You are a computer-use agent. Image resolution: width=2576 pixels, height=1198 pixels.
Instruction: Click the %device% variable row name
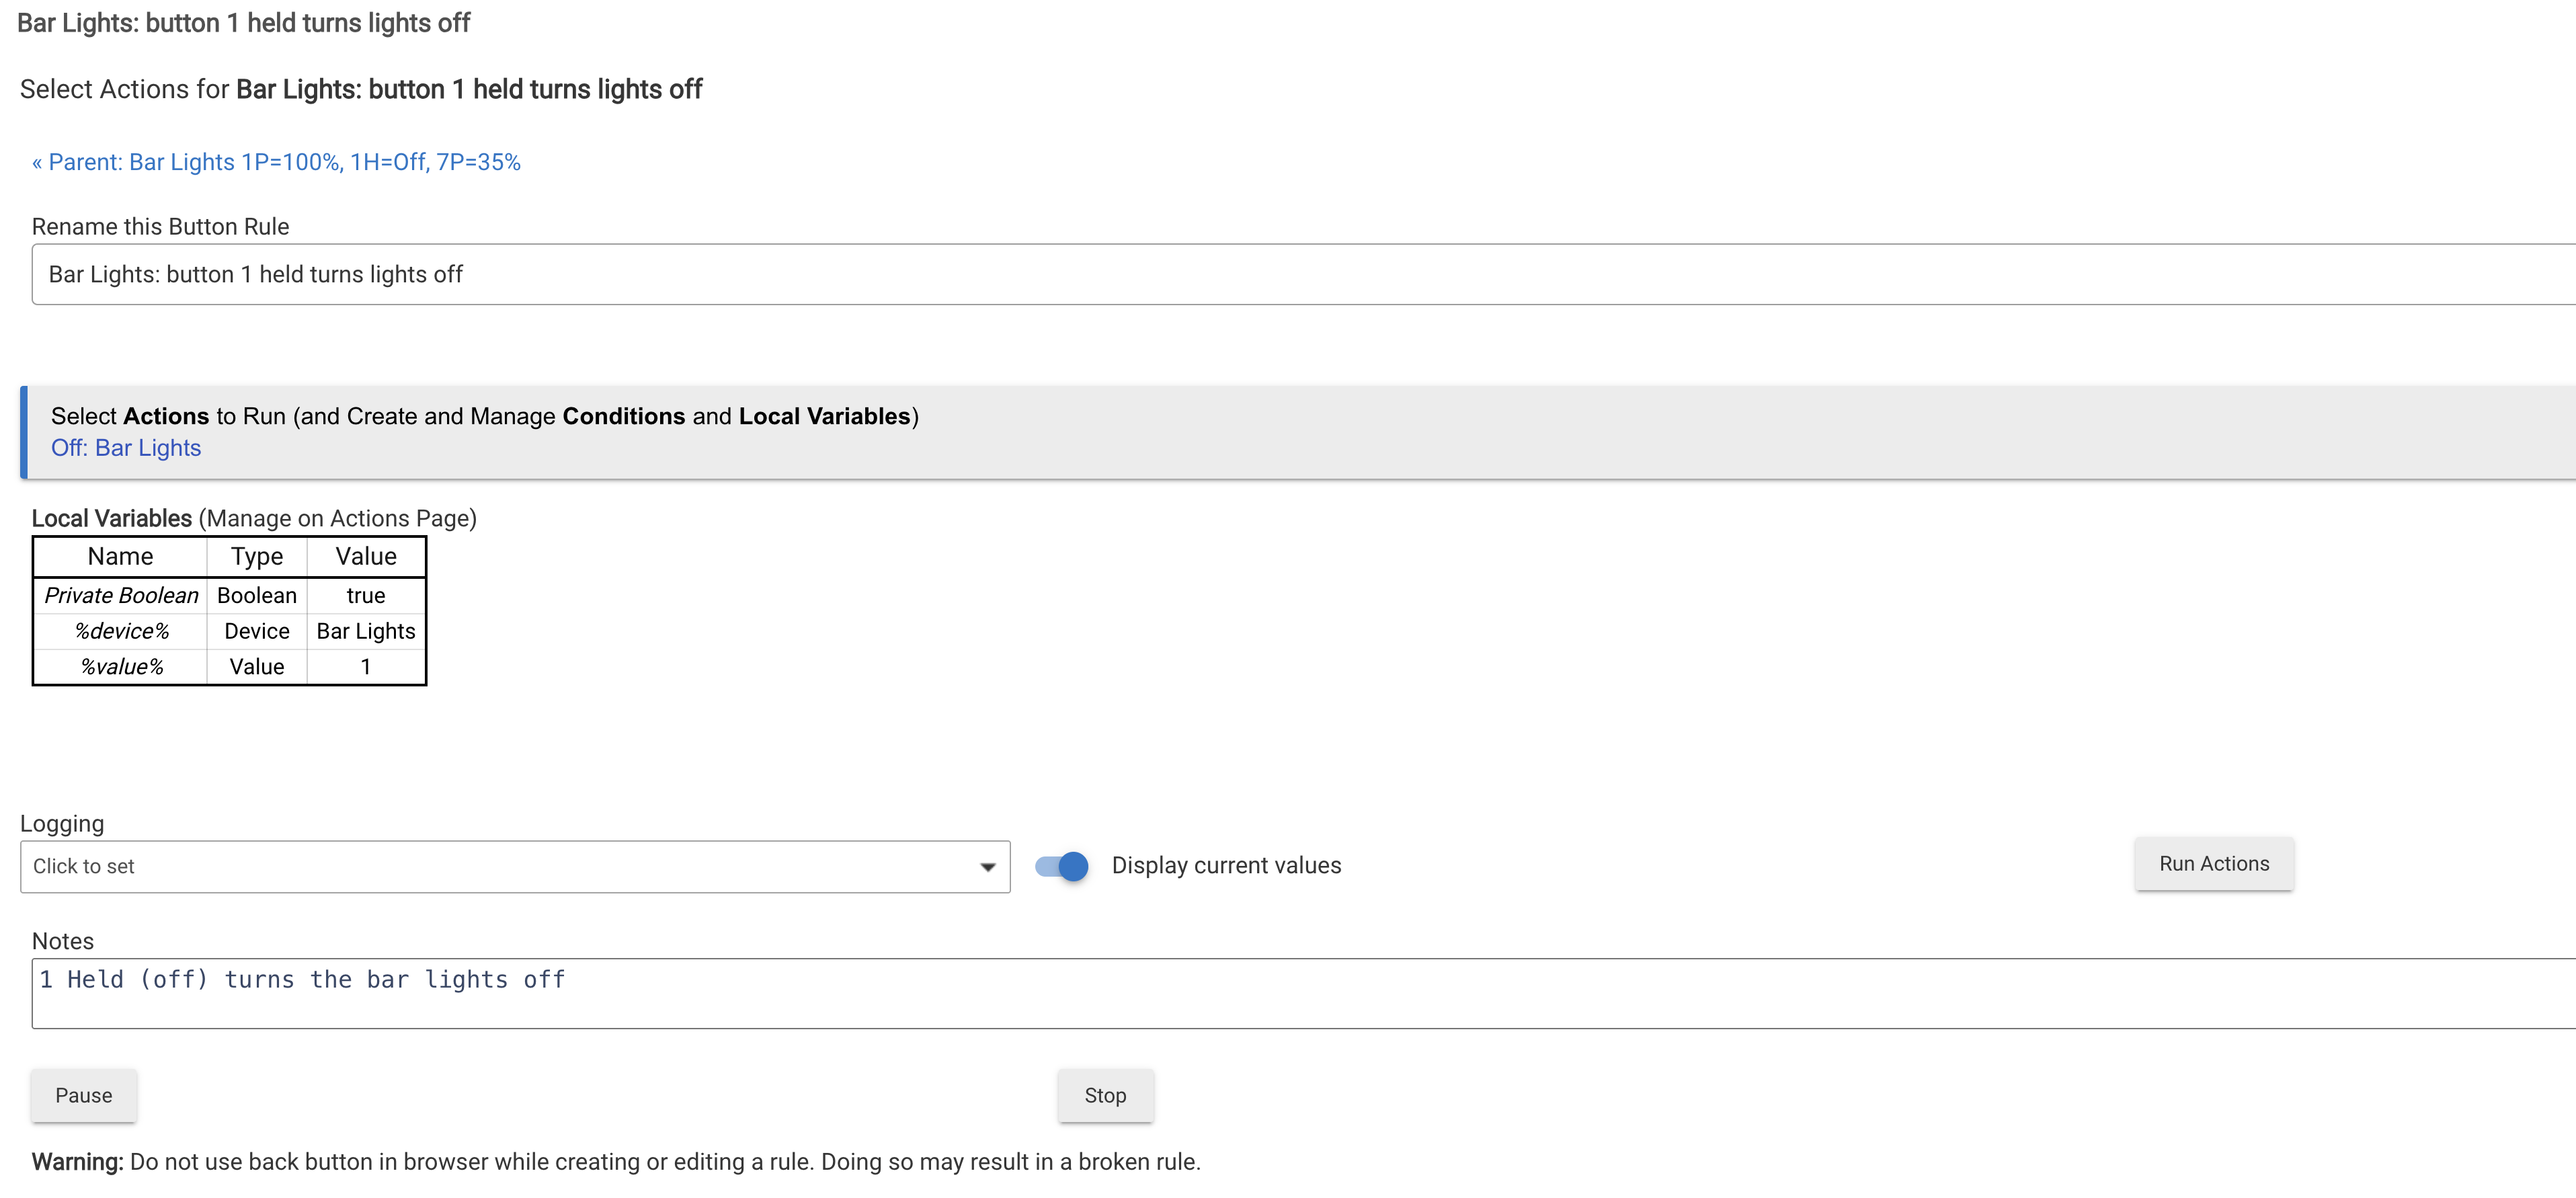point(121,631)
